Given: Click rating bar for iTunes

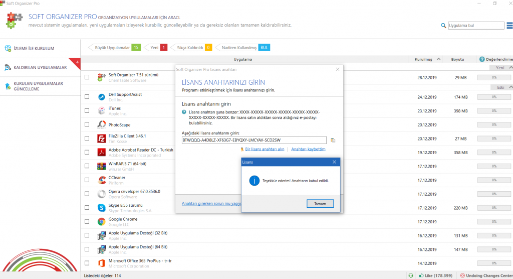Looking at the screenshot, I should (494, 111).
